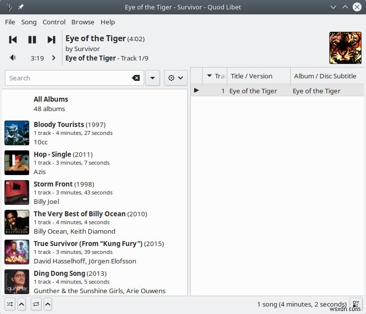
Task: Pause the current song
Action: pos(32,40)
